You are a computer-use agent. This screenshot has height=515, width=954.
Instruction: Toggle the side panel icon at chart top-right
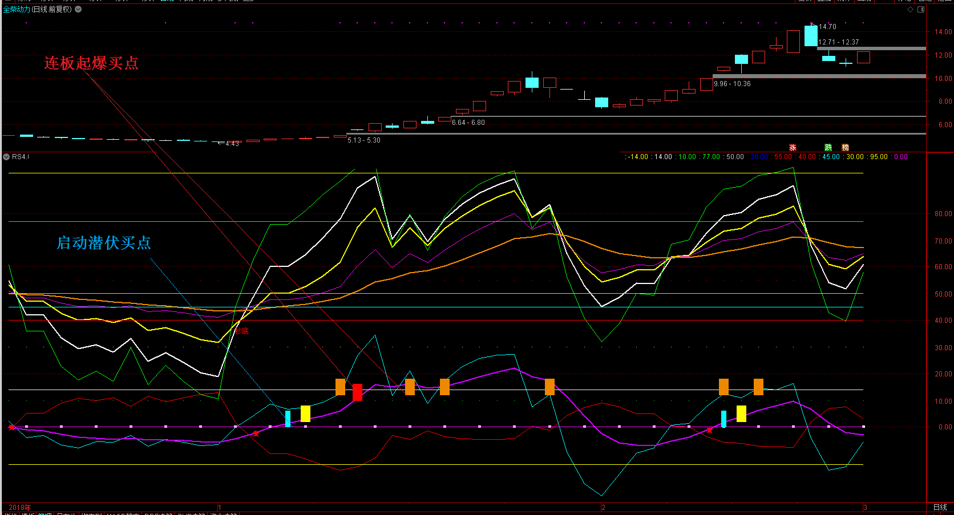click(x=921, y=9)
